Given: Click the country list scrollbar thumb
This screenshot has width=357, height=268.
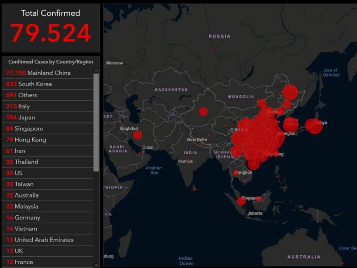Looking at the screenshot, I should [x=96, y=122].
